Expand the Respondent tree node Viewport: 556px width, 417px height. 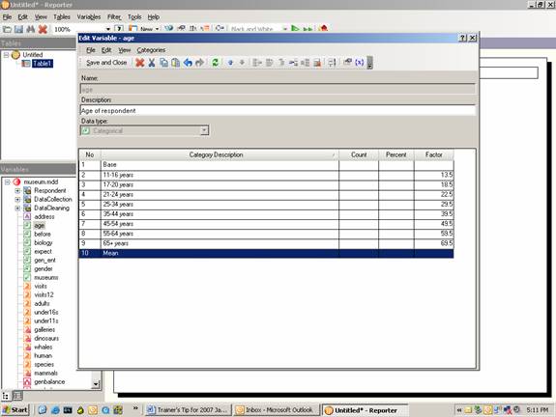click(17, 190)
